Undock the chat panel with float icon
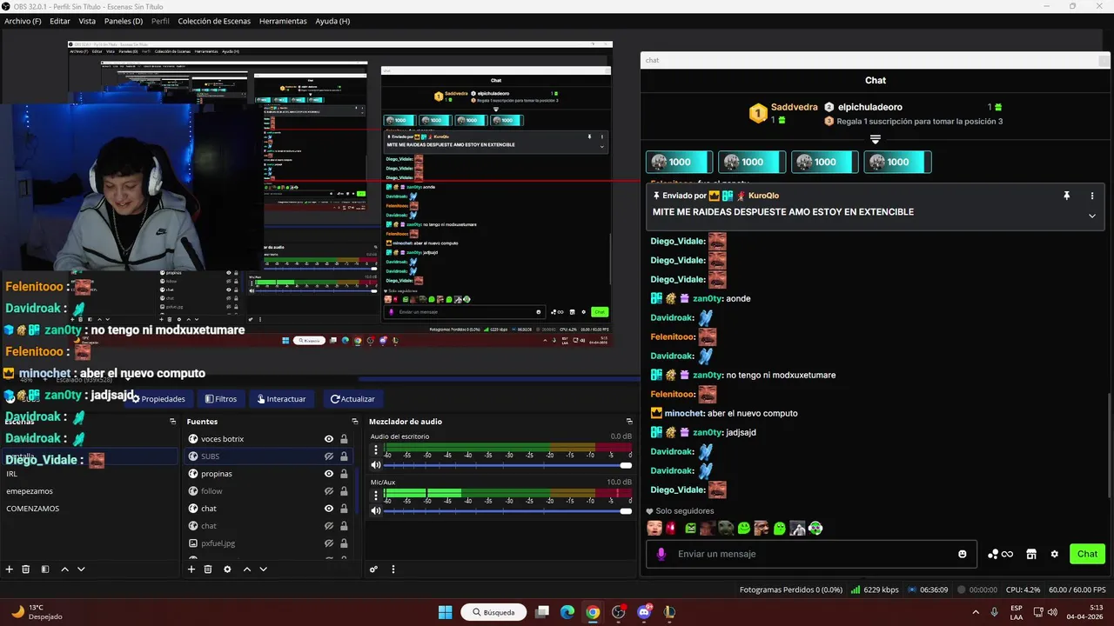Image resolution: width=1114 pixels, height=626 pixels. coord(1104,60)
